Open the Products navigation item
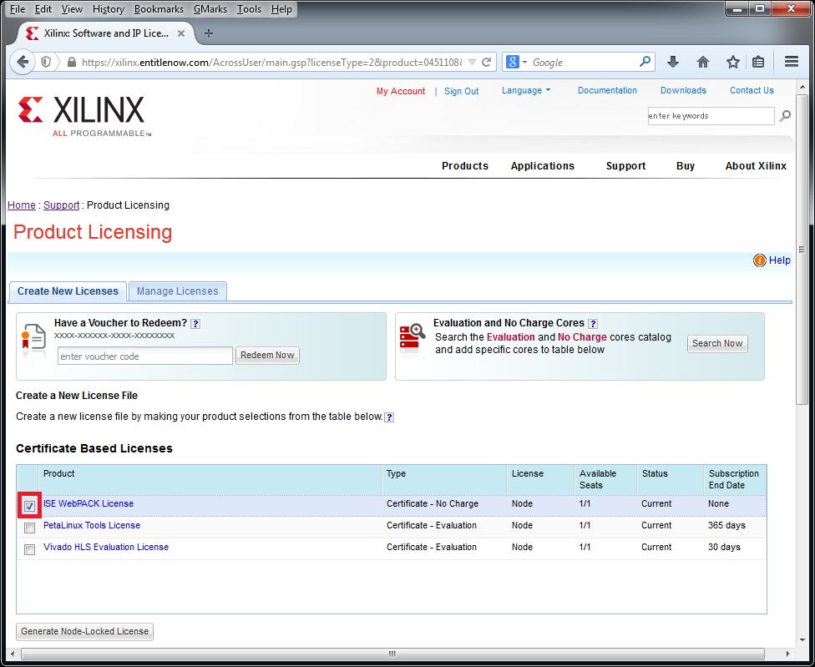This screenshot has height=667, width=815. point(465,166)
